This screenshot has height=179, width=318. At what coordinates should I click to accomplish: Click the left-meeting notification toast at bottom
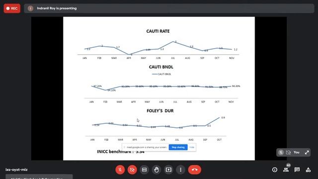click(x=39, y=177)
